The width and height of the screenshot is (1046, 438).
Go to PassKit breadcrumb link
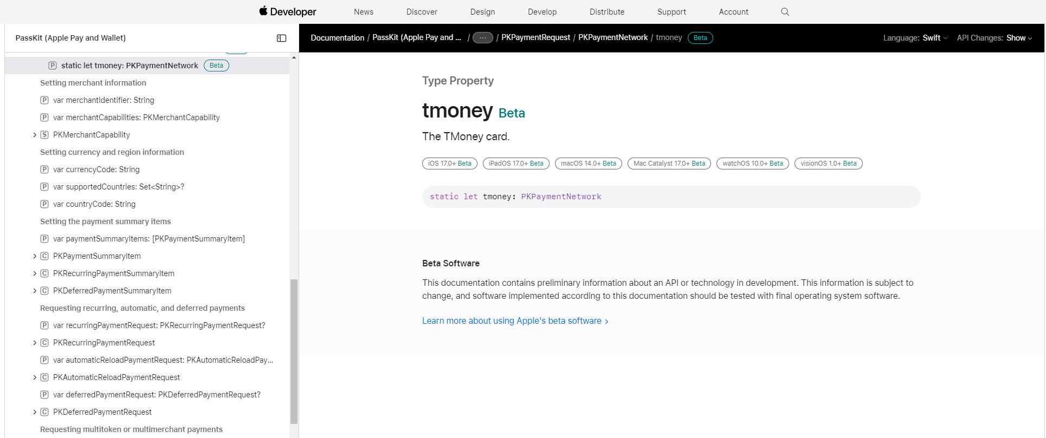click(x=417, y=38)
